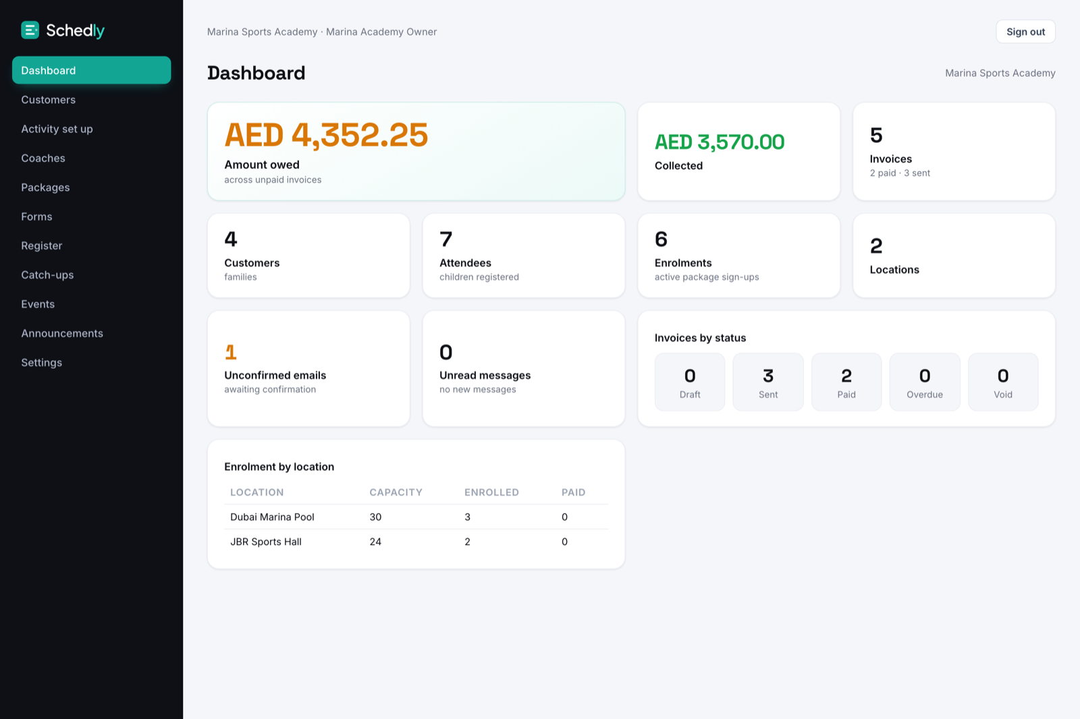Select the Sent invoice status tile
Viewport: 1080px width, 719px height.
[x=768, y=382]
